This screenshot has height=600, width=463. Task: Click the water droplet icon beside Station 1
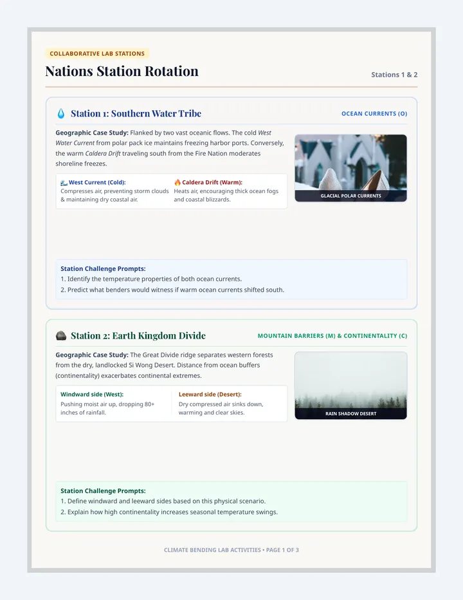[x=61, y=113]
